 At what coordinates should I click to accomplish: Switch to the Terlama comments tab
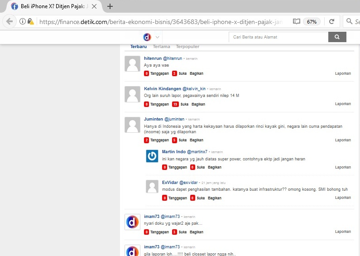162,47
